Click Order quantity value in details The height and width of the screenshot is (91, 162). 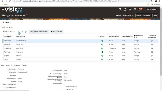[68, 80]
